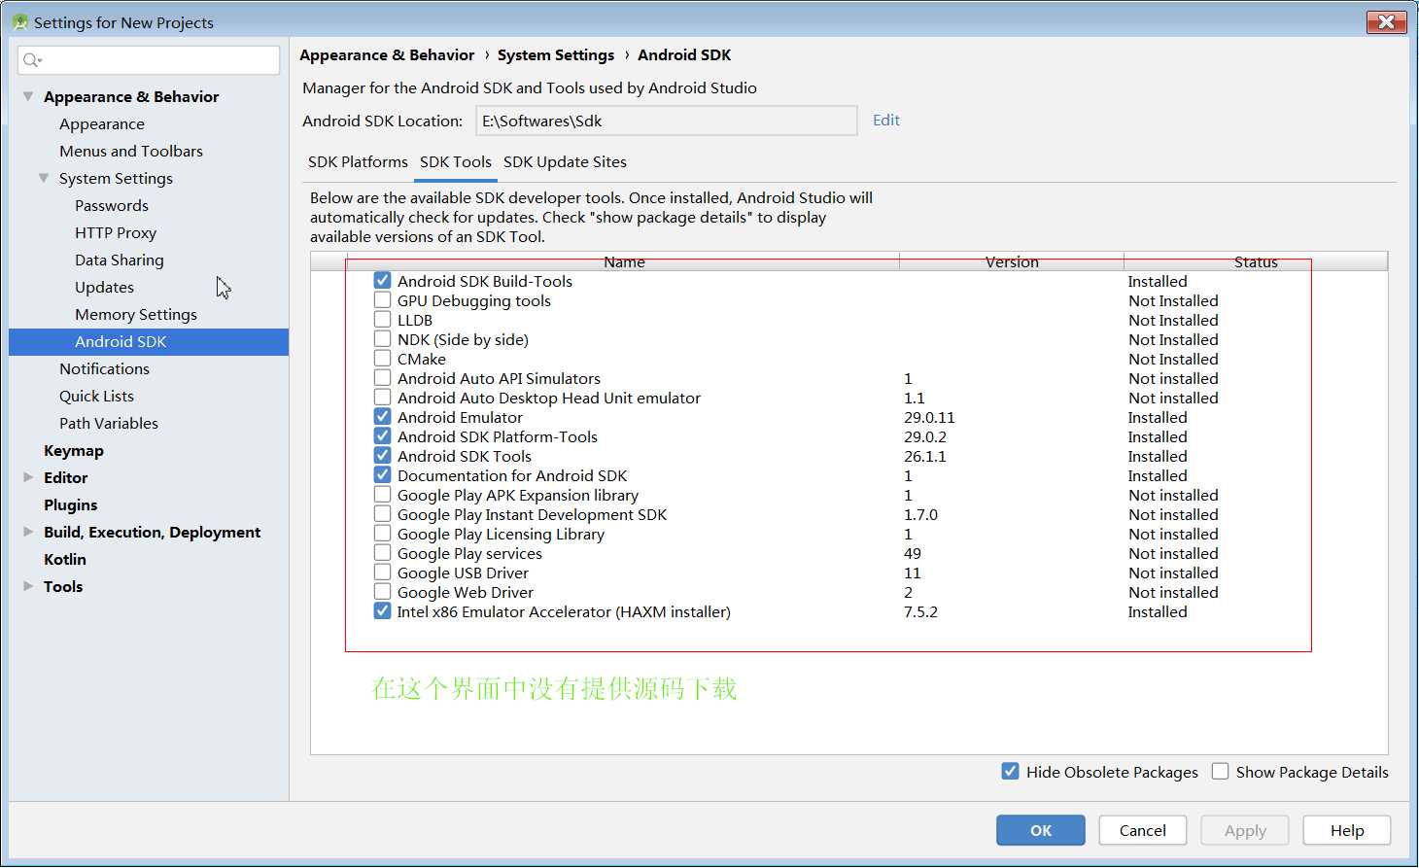Check Android Auto API Simulators
Screen dimensions: 1419x868
pos(383,377)
